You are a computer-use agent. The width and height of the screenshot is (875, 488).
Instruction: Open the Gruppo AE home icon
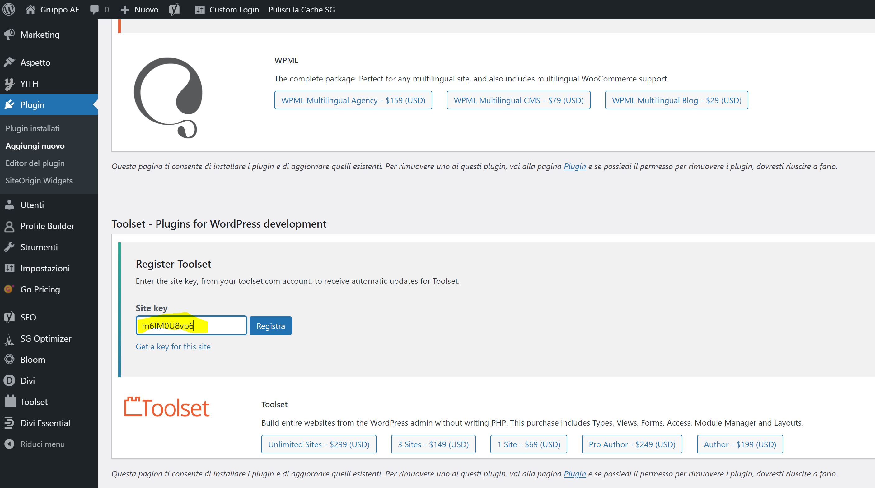coord(30,10)
